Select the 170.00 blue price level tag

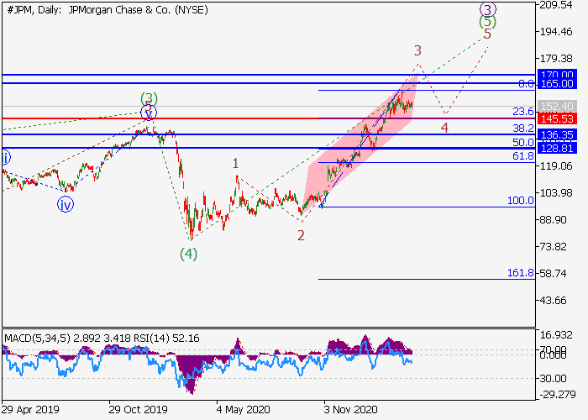pos(557,74)
